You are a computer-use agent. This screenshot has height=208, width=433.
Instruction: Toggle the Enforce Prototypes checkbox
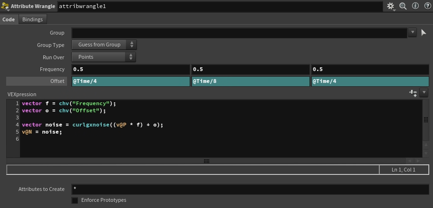(x=75, y=200)
